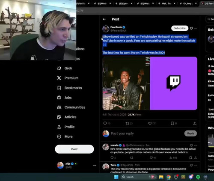Open File Explorer from taskbar
214x181 pixels.
coord(161,177)
